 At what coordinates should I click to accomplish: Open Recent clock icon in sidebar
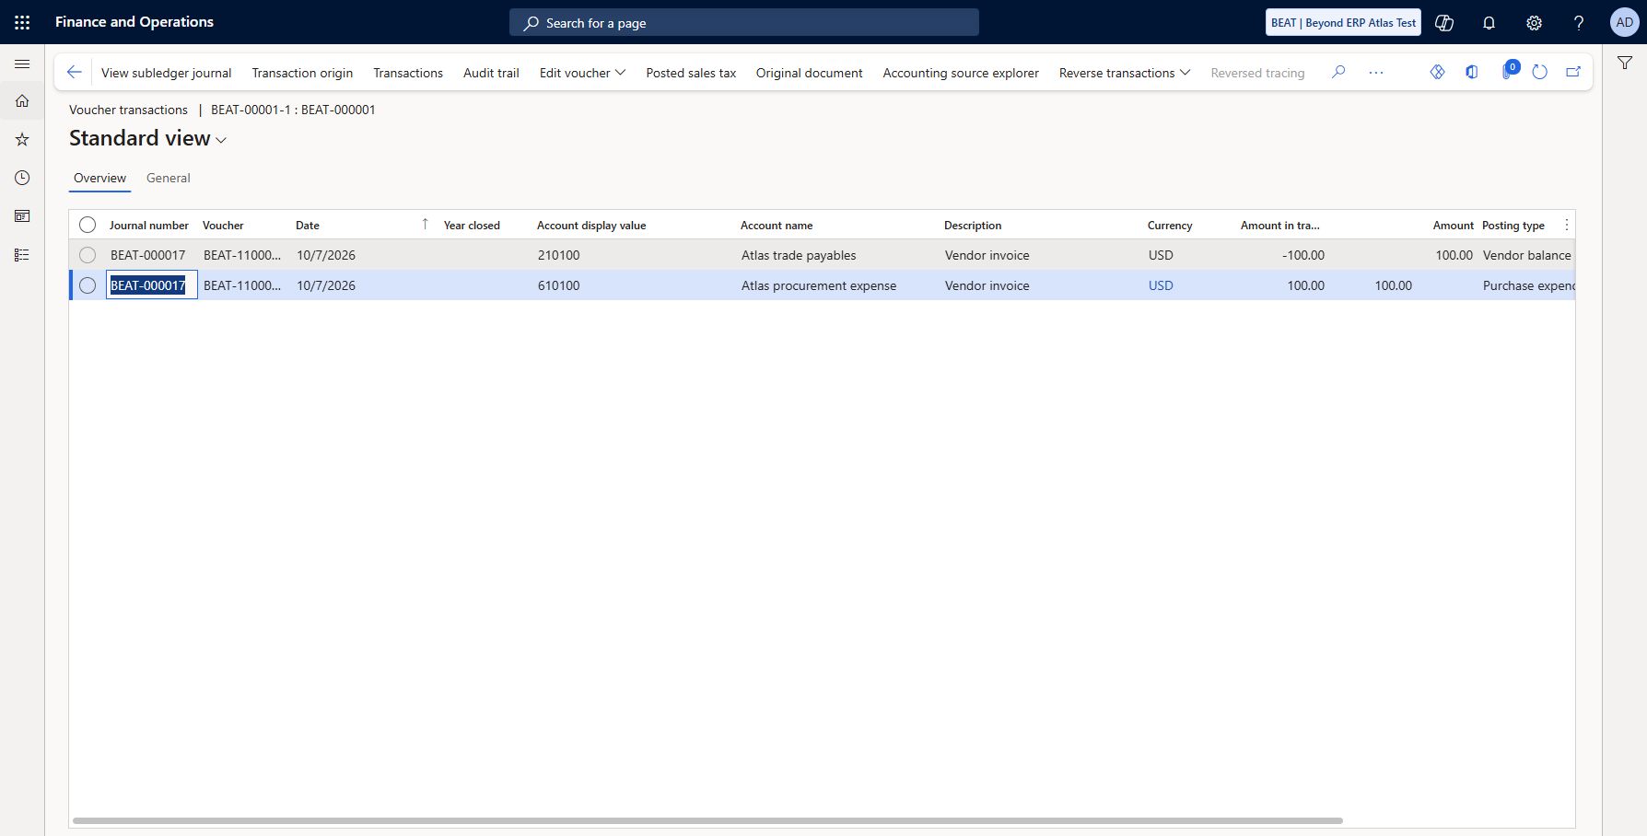point(22,178)
